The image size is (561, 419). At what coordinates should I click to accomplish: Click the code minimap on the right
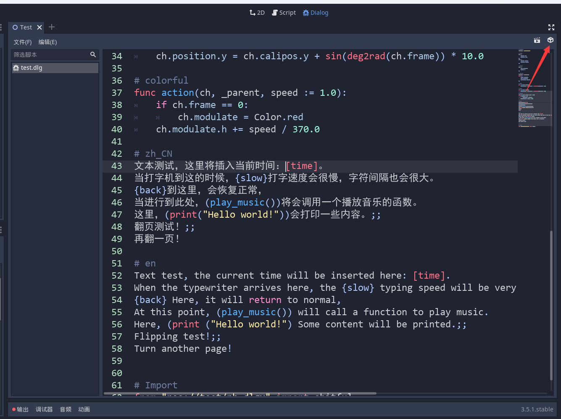click(x=534, y=88)
